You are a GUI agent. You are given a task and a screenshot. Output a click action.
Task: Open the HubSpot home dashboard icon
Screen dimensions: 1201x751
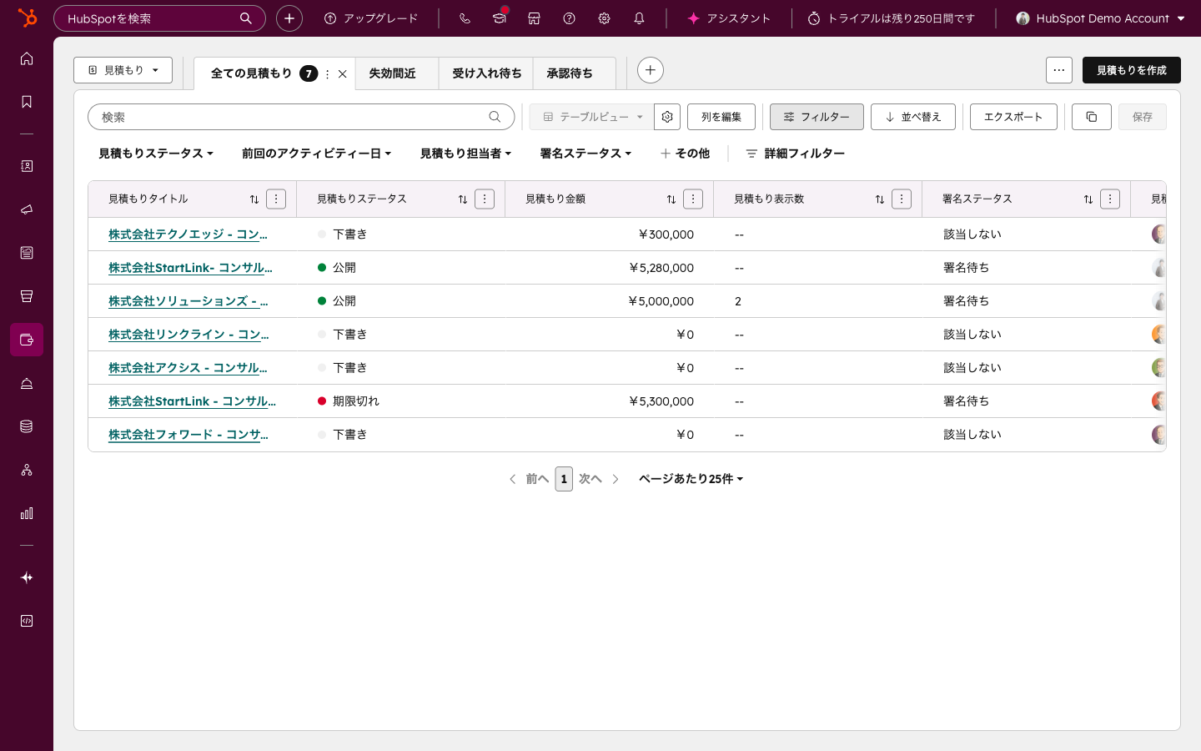(27, 58)
